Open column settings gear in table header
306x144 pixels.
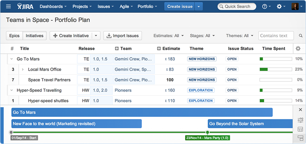pyautogui.click(x=298, y=49)
